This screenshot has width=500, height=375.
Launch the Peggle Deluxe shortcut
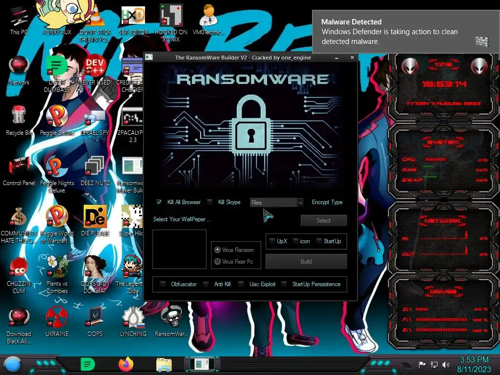[x=57, y=121]
